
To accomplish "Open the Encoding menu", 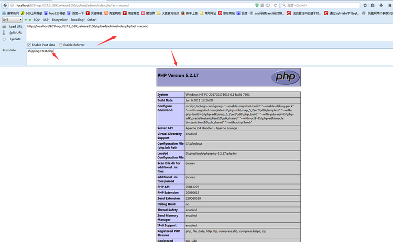I will tap(78, 19).
